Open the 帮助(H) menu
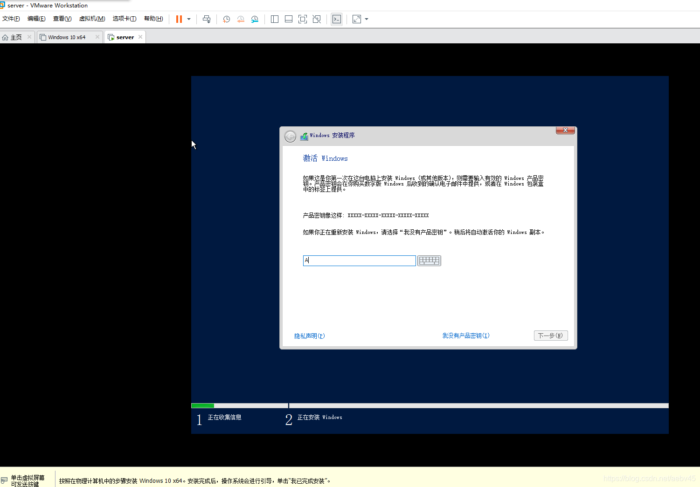This screenshot has width=700, height=487. [x=153, y=19]
